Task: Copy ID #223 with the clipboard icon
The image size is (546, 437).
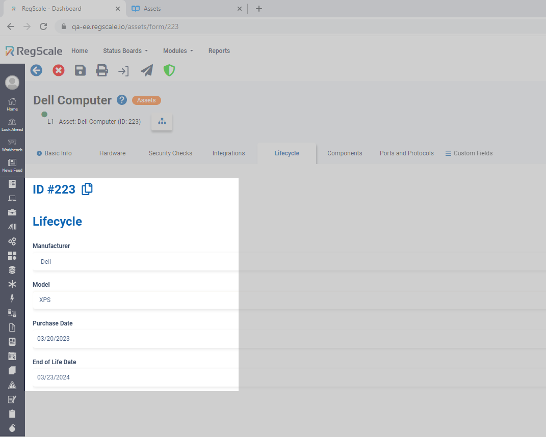Action: click(x=87, y=189)
